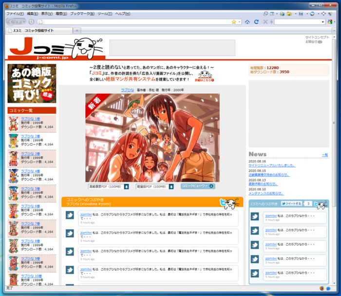
Task: Reload the page with the refresh icon
Action: tap(256, 22)
